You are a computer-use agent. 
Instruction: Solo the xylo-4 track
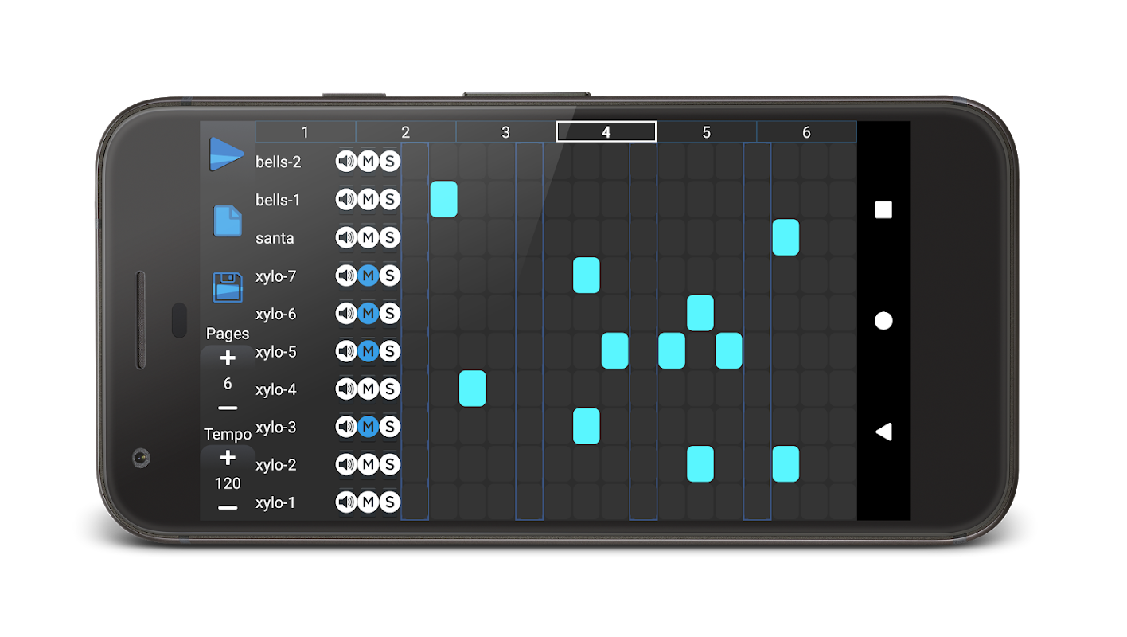[x=389, y=389]
